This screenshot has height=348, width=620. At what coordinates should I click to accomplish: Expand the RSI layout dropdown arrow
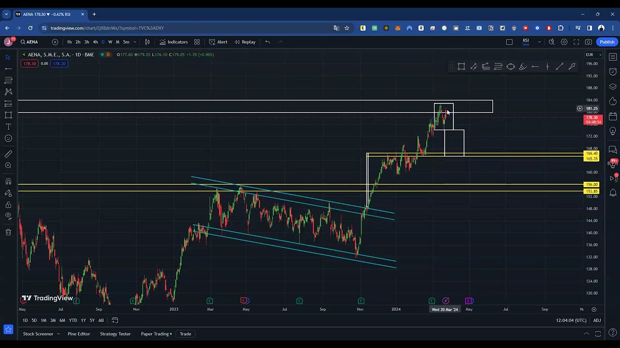539,42
